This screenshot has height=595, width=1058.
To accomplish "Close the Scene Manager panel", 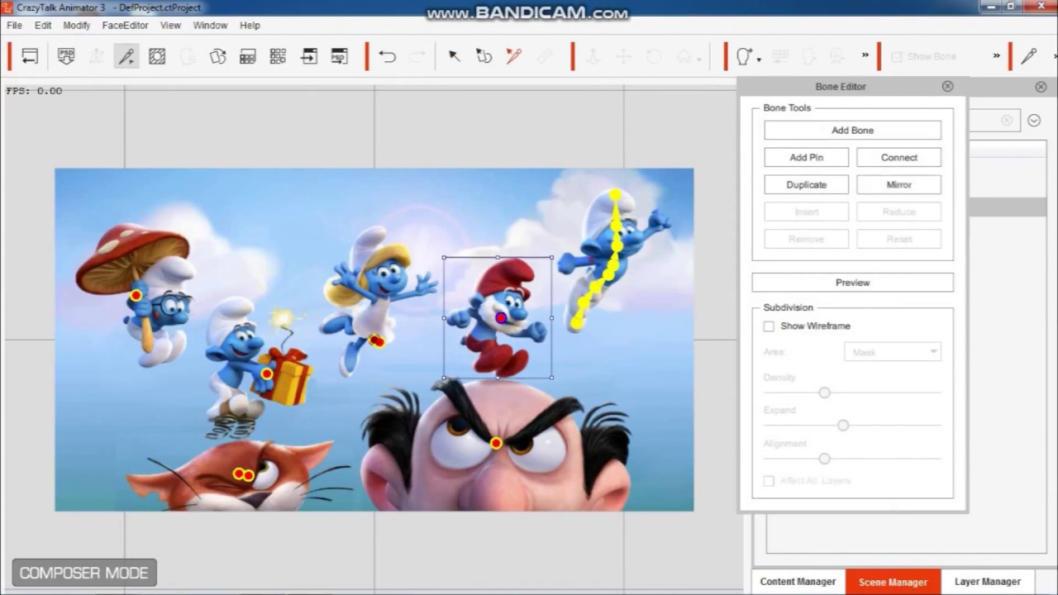I will 1041,87.
